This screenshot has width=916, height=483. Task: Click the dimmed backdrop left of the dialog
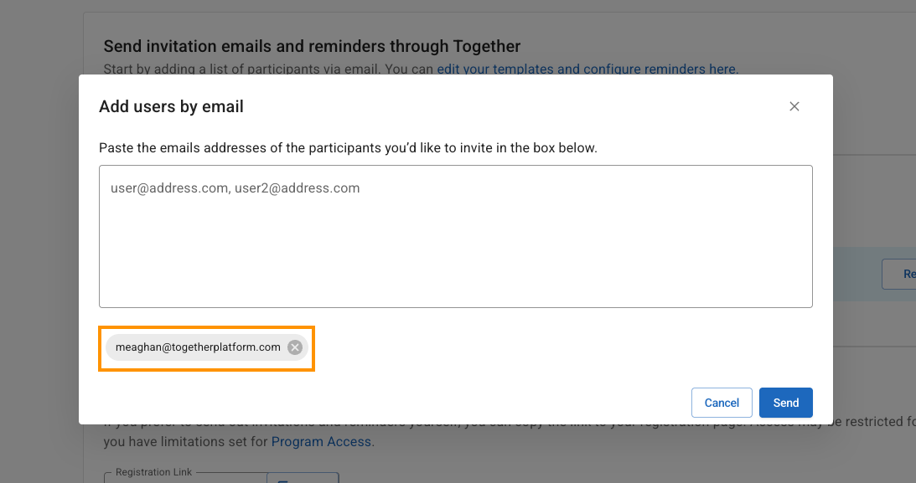tap(39, 251)
